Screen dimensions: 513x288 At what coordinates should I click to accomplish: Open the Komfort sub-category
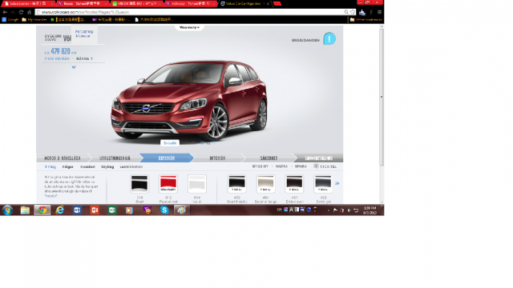pos(87,167)
